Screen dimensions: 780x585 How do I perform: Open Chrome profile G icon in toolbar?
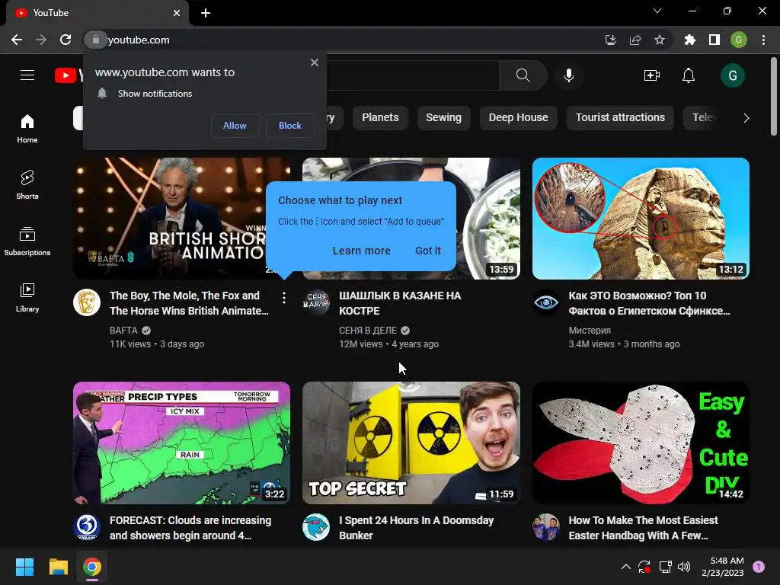739,40
